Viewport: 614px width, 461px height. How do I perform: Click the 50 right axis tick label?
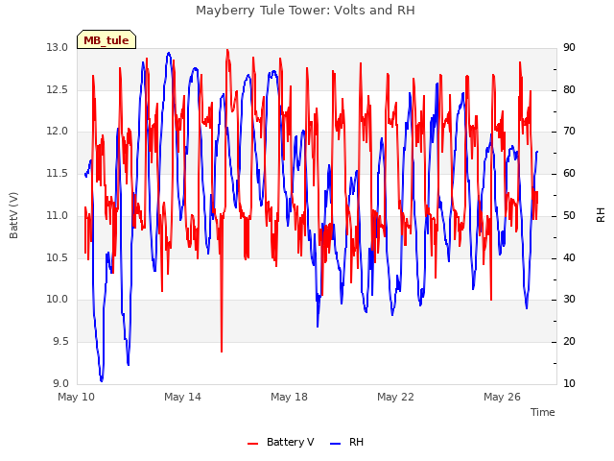569,215
